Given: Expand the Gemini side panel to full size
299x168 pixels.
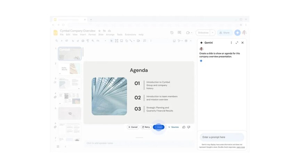Looking at the screenshot, I should 237,43.
